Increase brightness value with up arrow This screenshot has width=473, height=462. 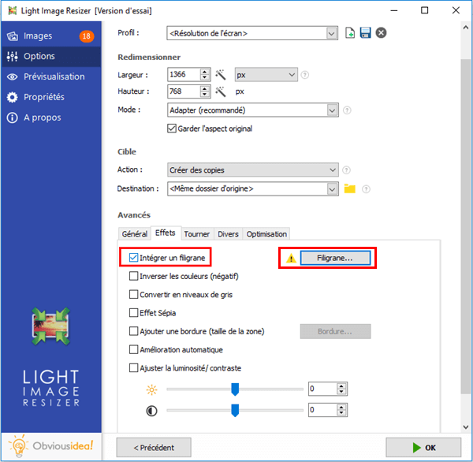(341, 386)
